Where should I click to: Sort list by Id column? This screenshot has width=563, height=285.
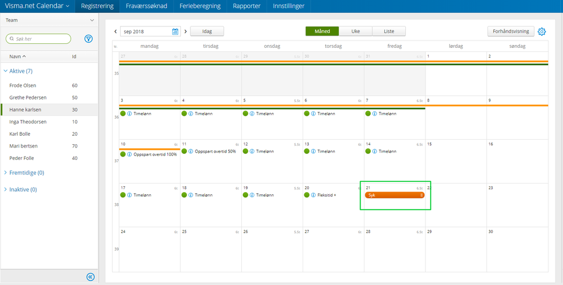click(74, 56)
